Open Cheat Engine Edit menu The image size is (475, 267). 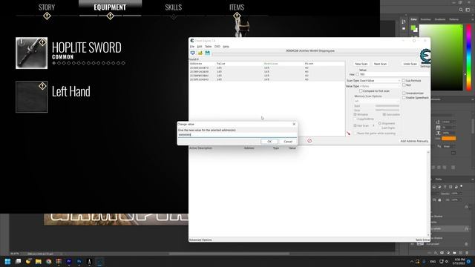(200, 47)
